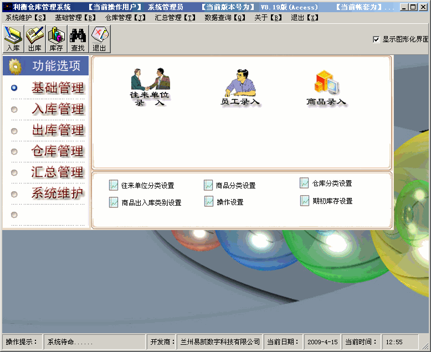
Task: Open the 数据查询【Q】 menu
Action: pyautogui.click(x=225, y=18)
